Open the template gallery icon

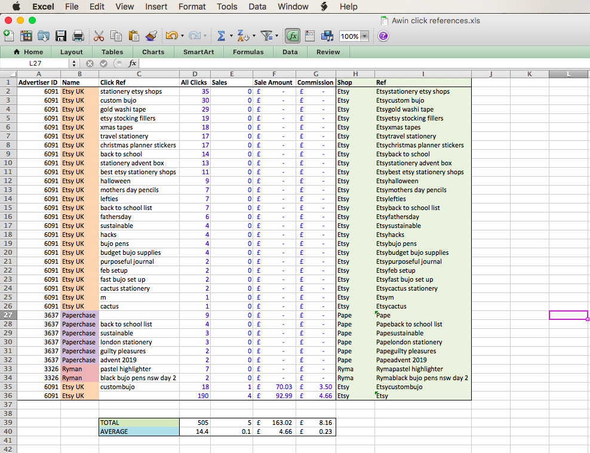point(26,36)
